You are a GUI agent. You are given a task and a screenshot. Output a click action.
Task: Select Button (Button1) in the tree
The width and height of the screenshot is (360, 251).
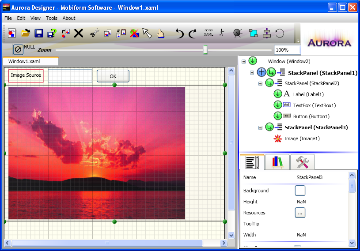311,116
